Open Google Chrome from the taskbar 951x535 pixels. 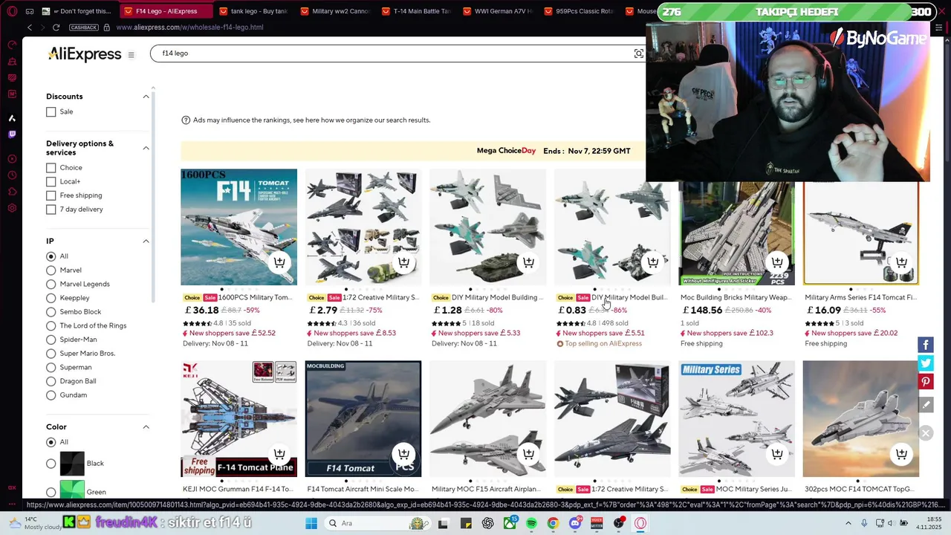553,523
